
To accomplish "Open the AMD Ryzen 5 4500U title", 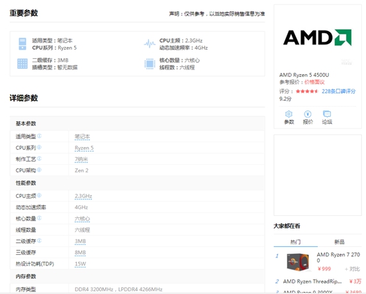I will coord(304,75).
